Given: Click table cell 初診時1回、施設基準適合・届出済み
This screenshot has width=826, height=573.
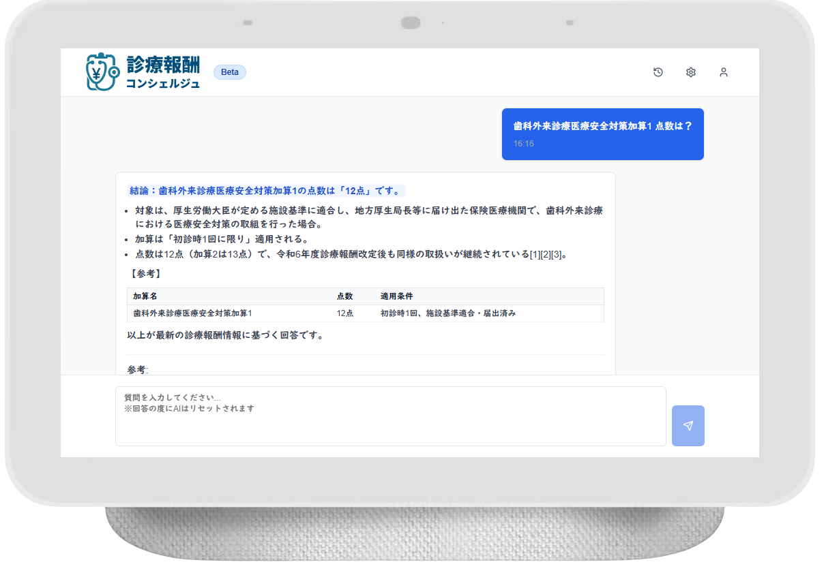Looking at the screenshot, I should (448, 313).
